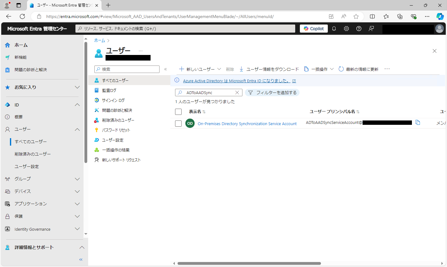Open On-Premises Directory Synchronization Service Account link
Viewport: 447px width, 267px height.
(247, 124)
